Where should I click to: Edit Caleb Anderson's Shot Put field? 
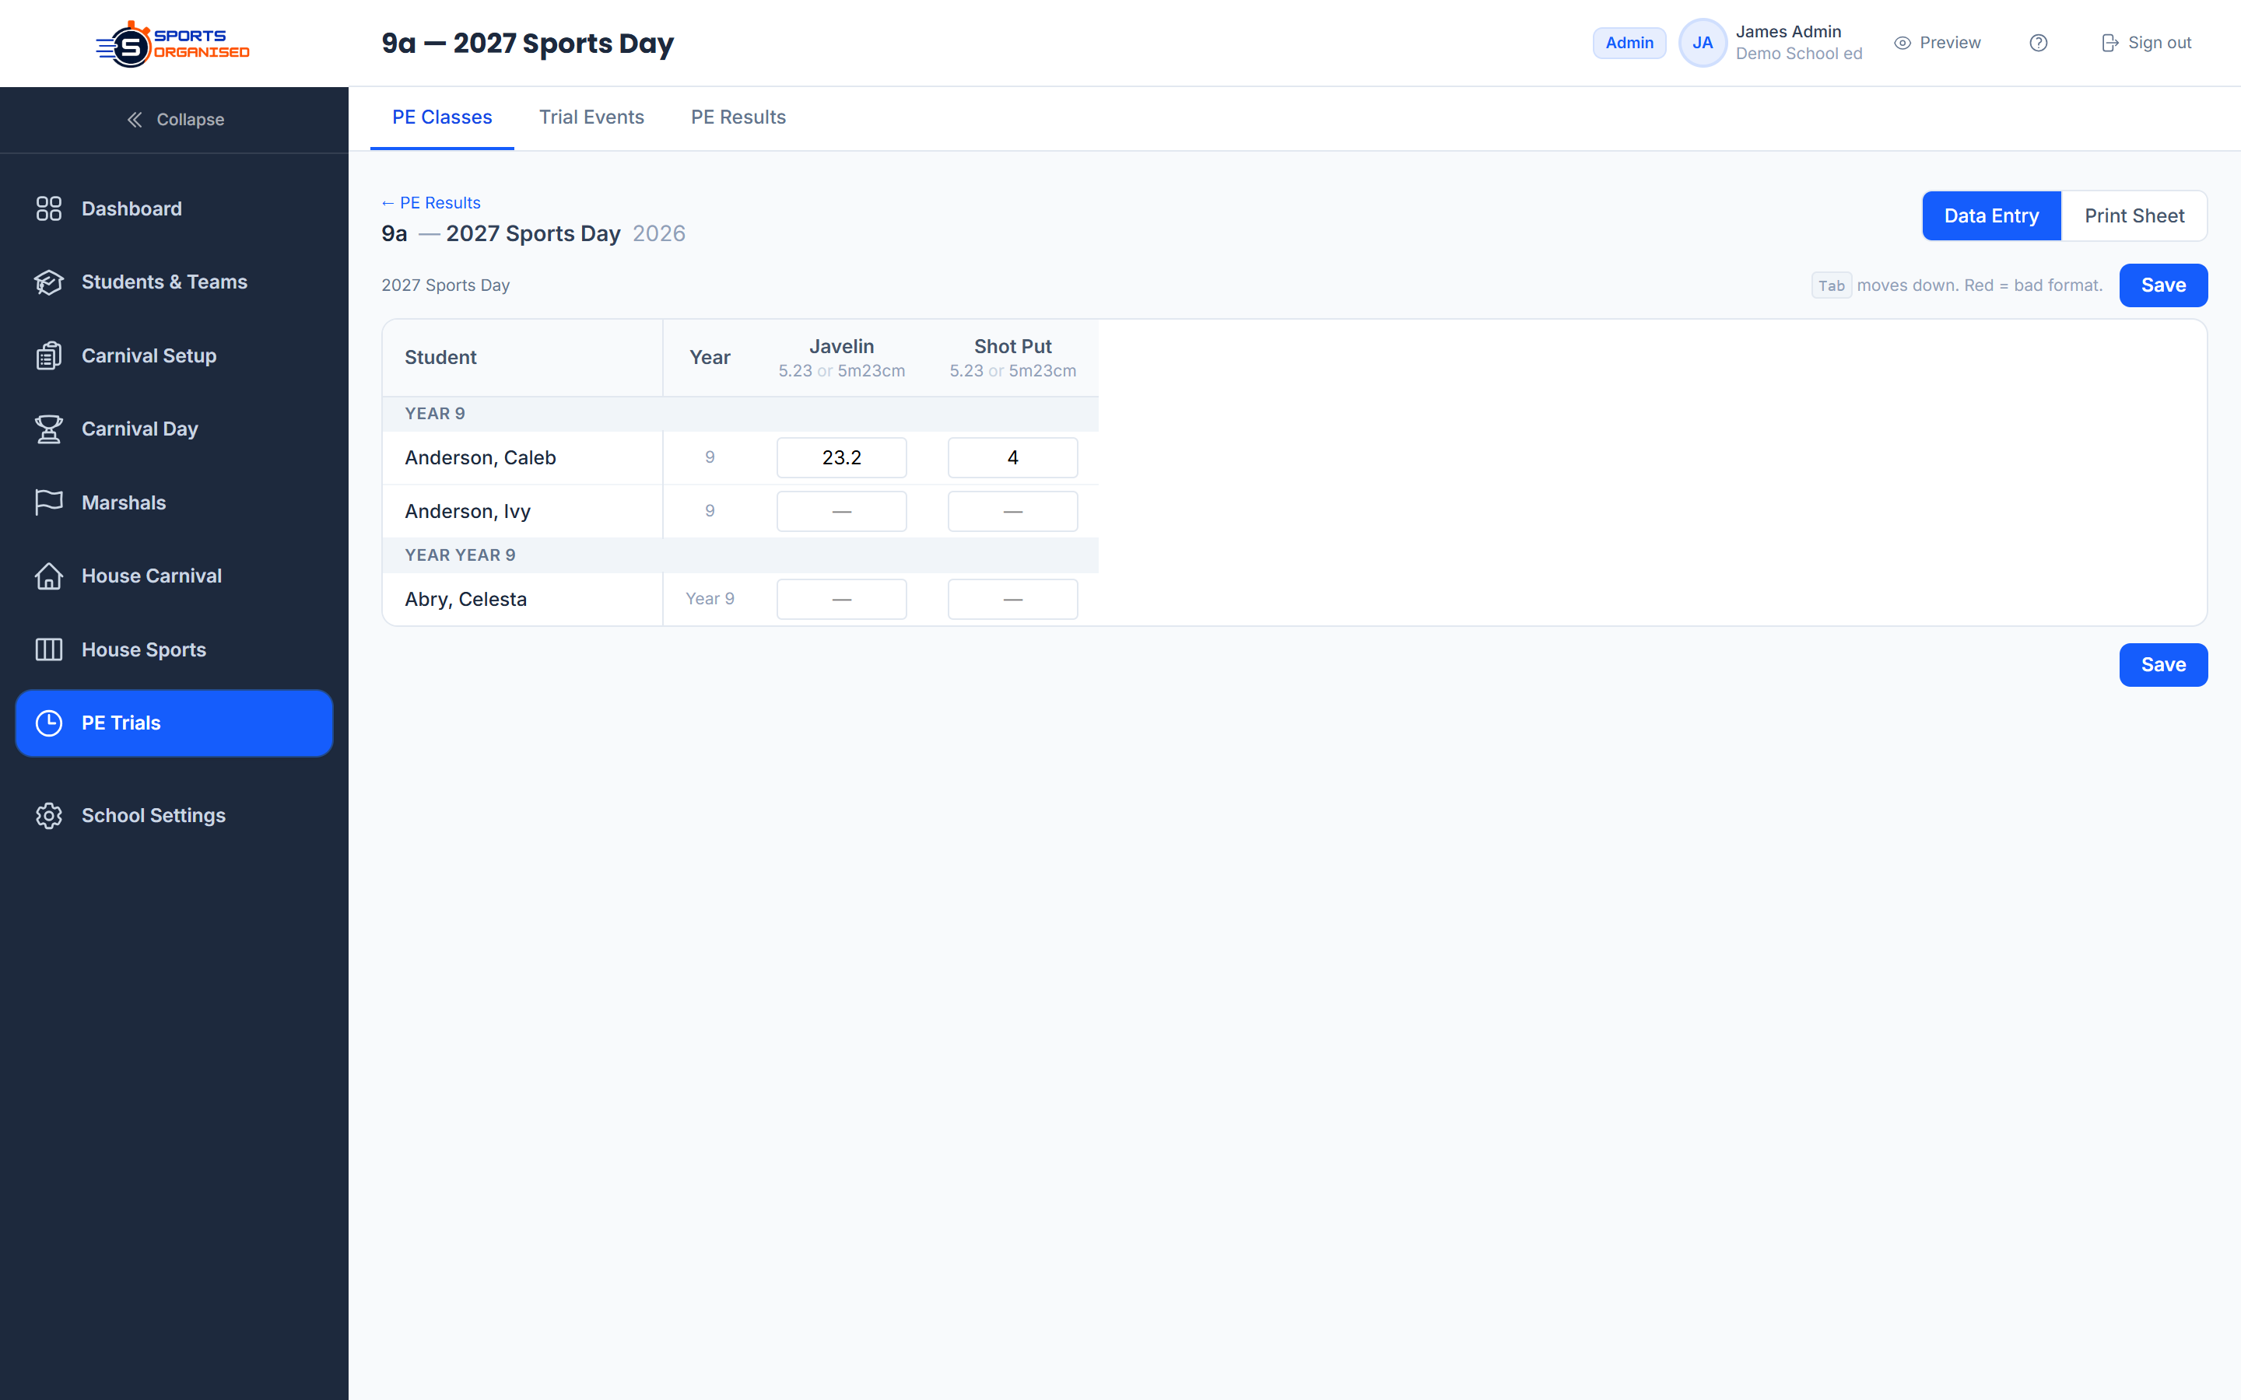click(1012, 457)
